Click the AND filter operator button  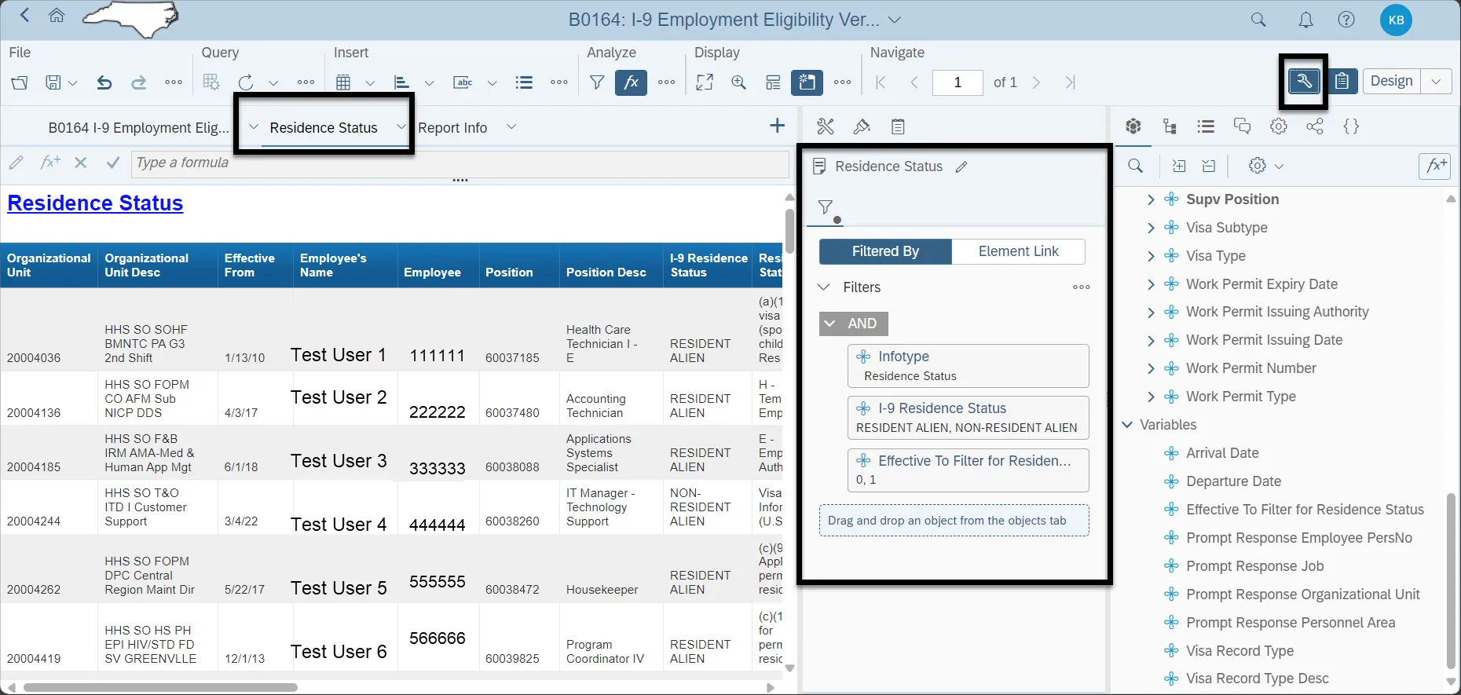854,324
